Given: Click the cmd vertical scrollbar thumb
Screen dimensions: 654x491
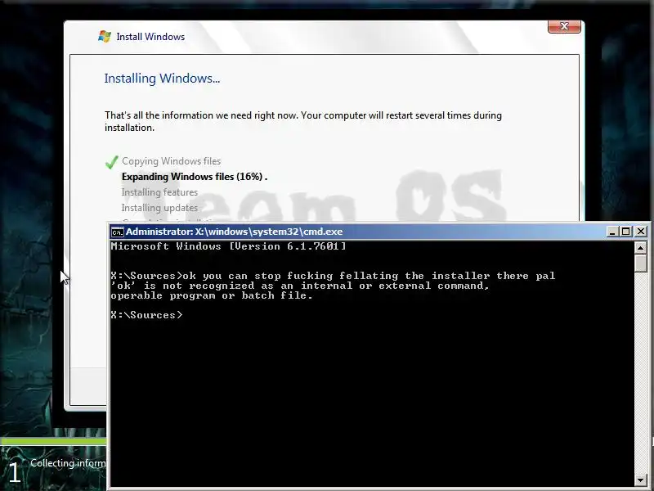Looking at the screenshot, I should 641,263.
